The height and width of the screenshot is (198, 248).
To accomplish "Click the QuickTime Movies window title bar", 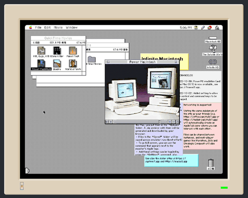I will 58,38.
